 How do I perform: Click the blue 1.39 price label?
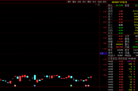tap(103, 53)
